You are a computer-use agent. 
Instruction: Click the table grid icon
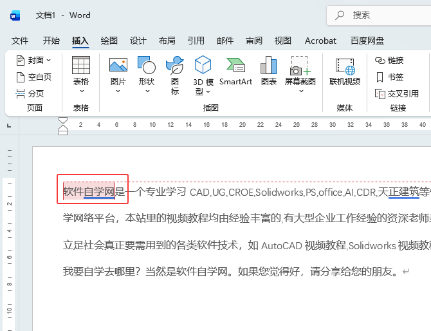coord(81,65)
